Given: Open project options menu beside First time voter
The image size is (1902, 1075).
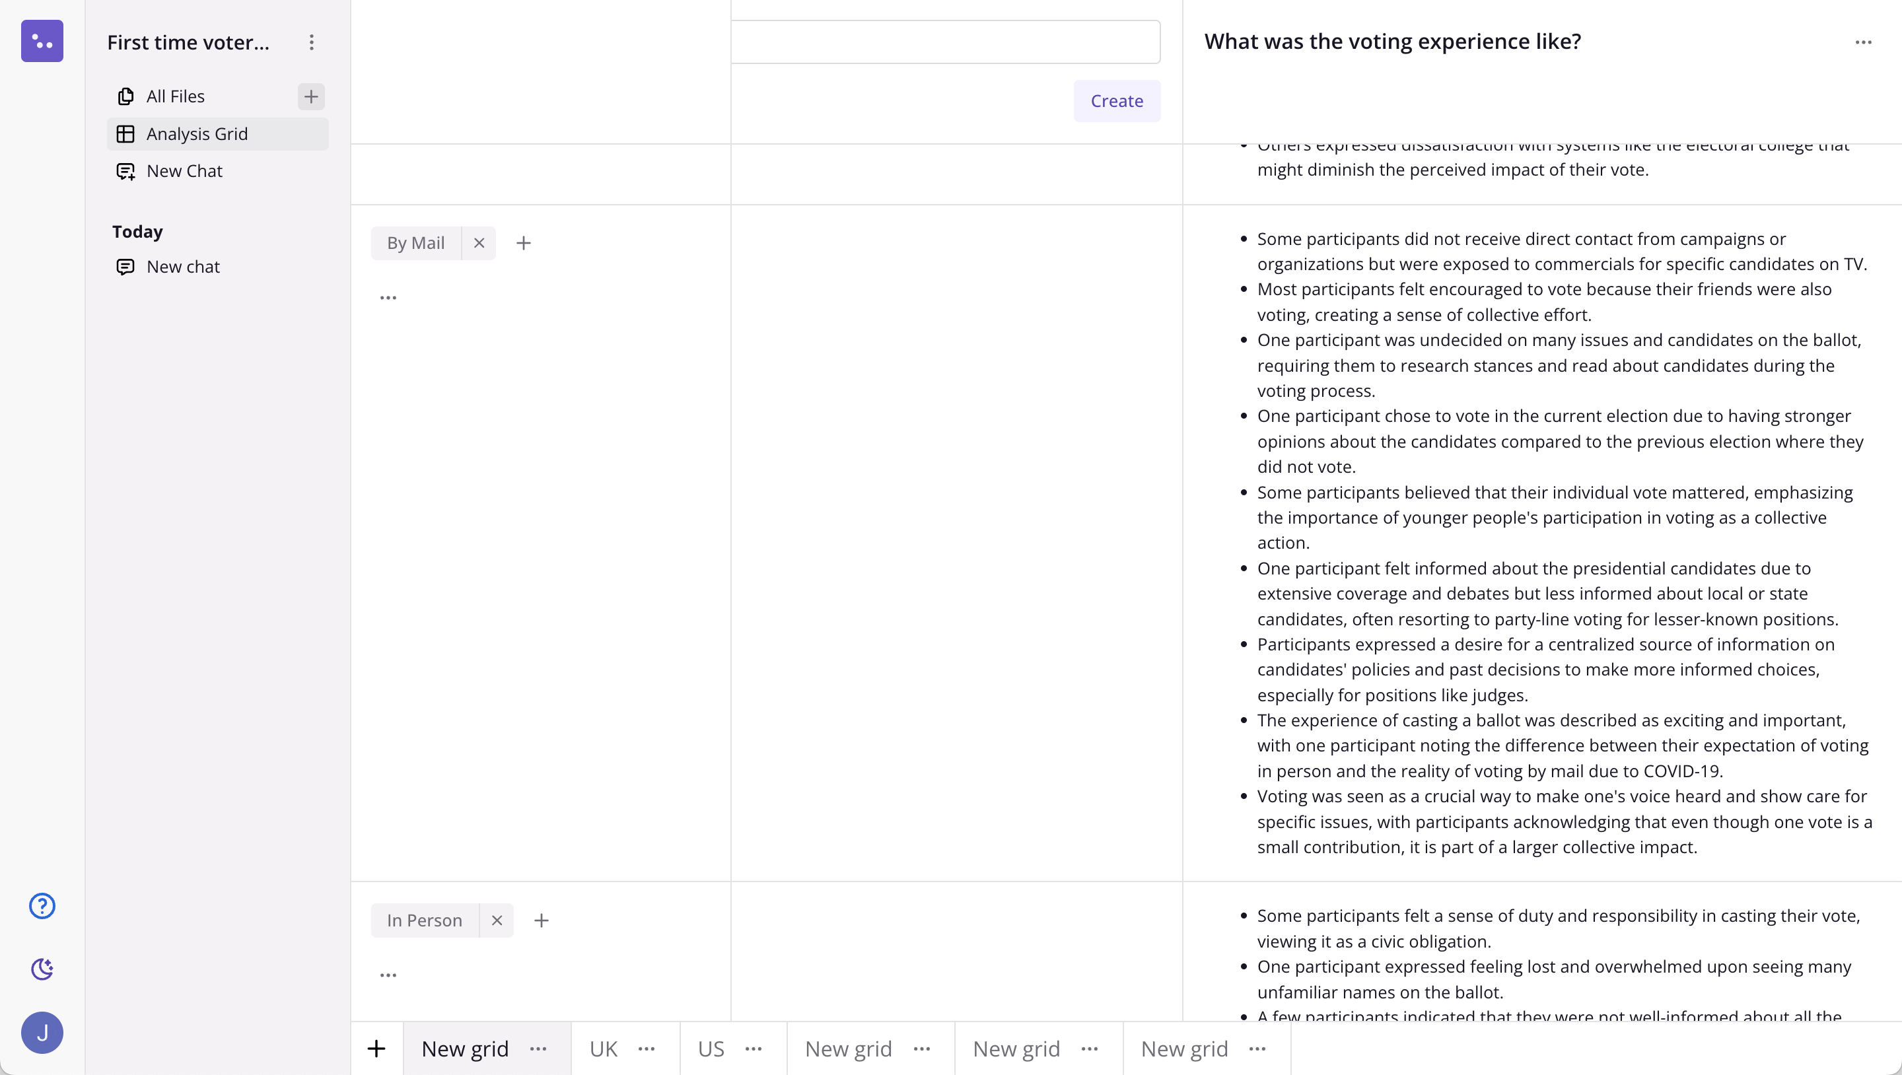Looking at the screenshot, I should pos(312,42).
